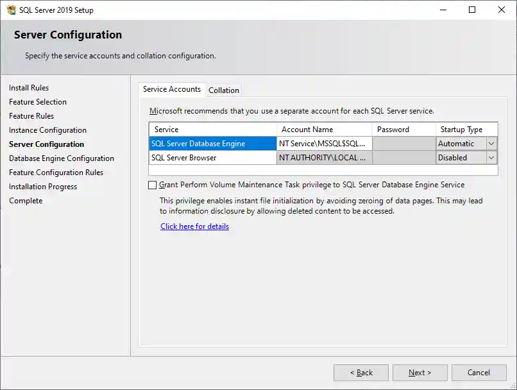Click the SQL Server 2019 Setup title bar icon
The width and height of the screenshot is (517, 390).
pyautogui.click(x=11, y=10)
